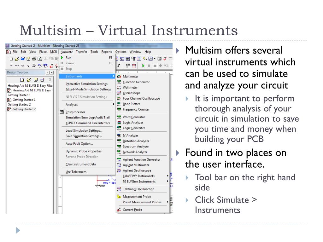Expand NI ELVISmx Instruments submenu
The image size is (323, 242).
[x=143, y=181]
